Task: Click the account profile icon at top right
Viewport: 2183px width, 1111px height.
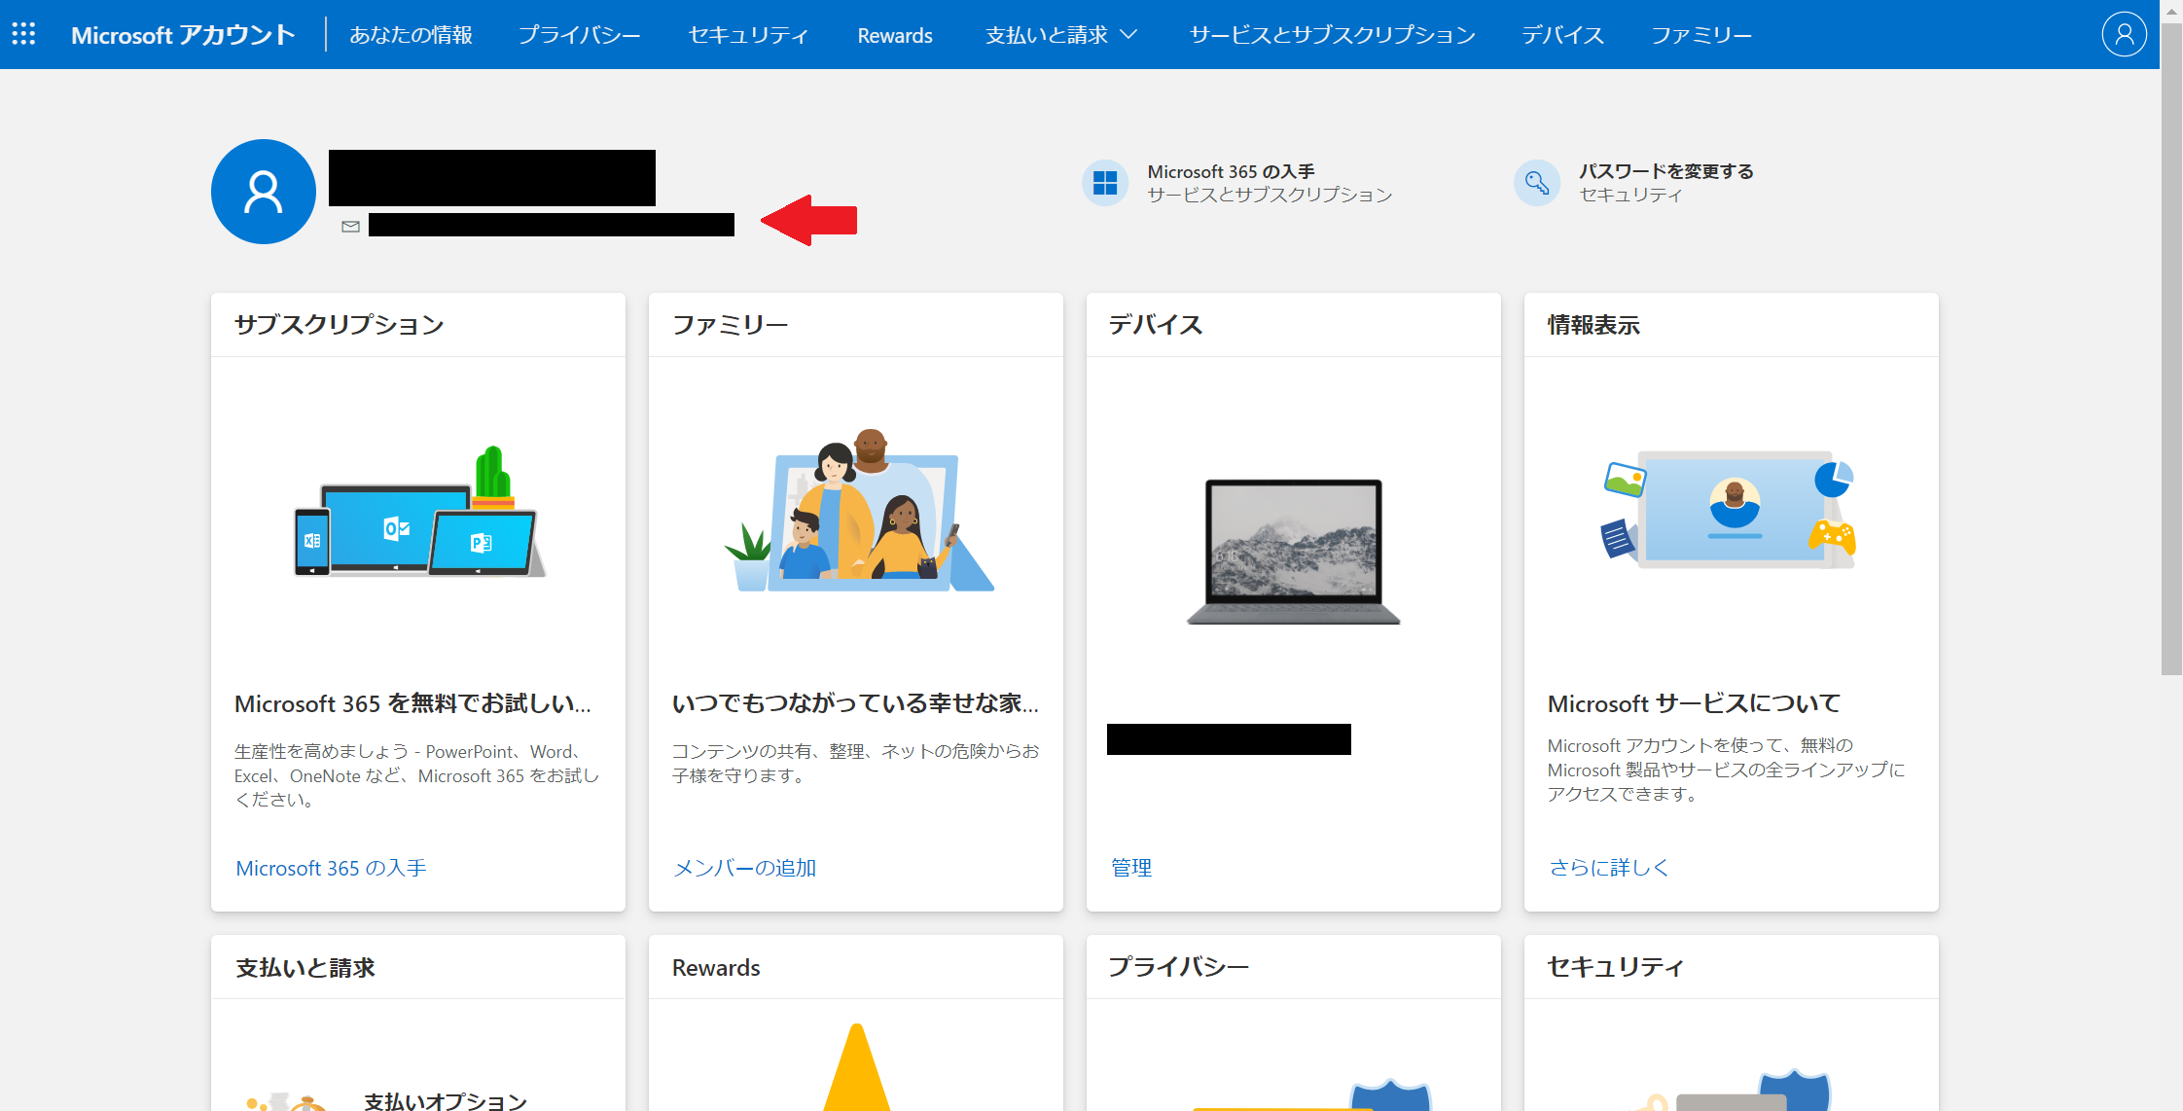Action: [2125, 34]
